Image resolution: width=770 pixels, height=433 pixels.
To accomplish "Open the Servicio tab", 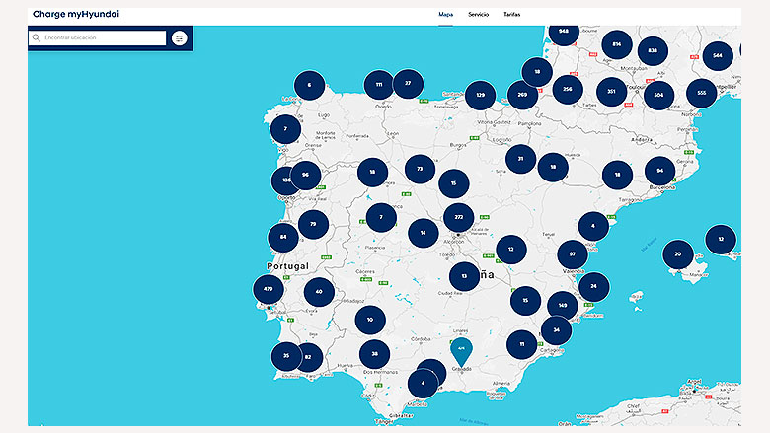I will click(479, 14).
